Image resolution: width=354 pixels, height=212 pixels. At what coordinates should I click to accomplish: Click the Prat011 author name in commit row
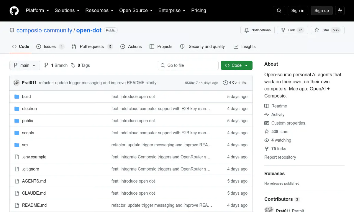point(29,83)
